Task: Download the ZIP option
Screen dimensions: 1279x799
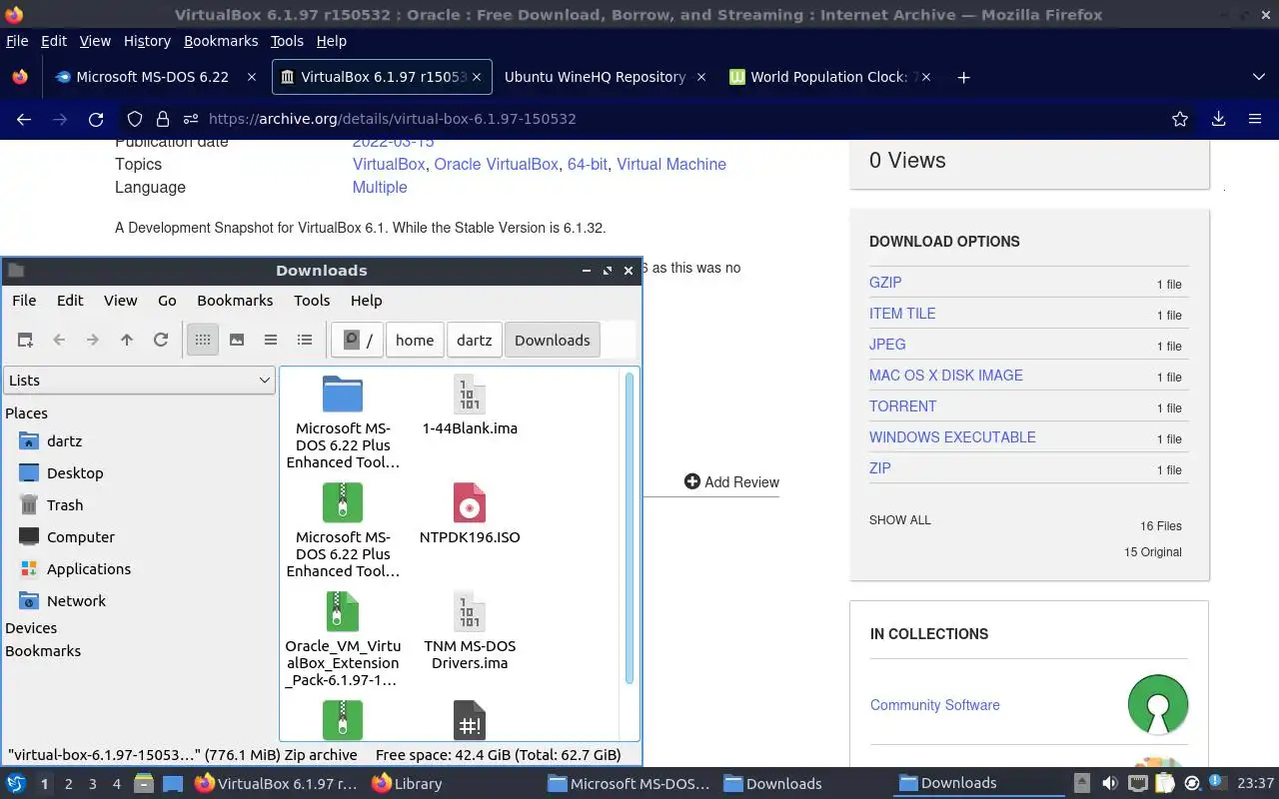Action: click(879, 467)
